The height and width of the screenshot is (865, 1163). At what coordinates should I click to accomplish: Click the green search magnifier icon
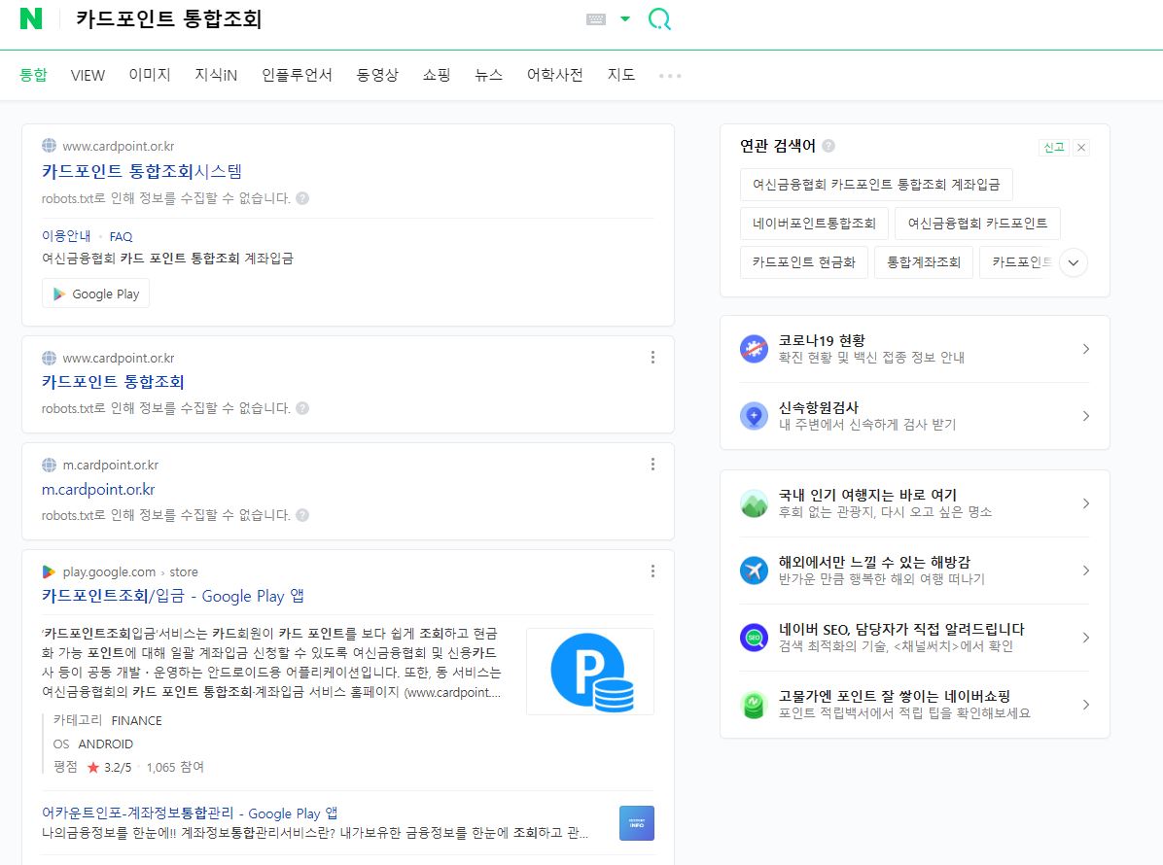tap(659, 19)
